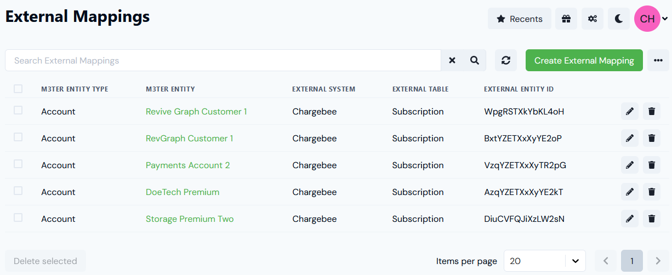Delete the Payments Account 2 mapping
Image resolution: width=672 pixels, height=275 pixels.
652,165
